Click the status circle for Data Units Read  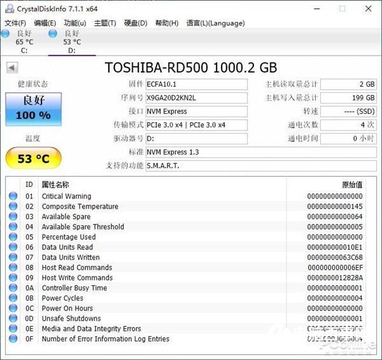(x=13, y=247)
